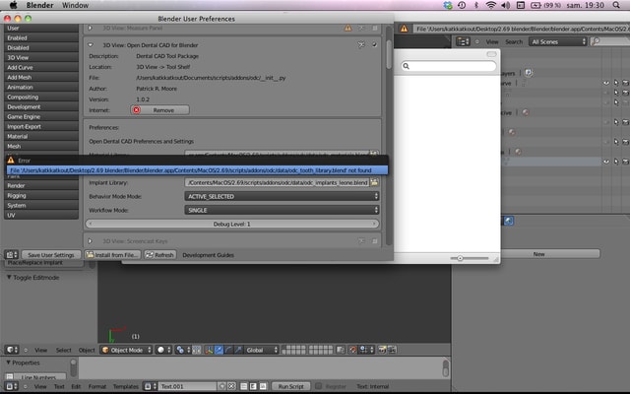Tick the Register checkbox in text editor
The height and width of the screenshot is (394, 630).
point(318,386)
